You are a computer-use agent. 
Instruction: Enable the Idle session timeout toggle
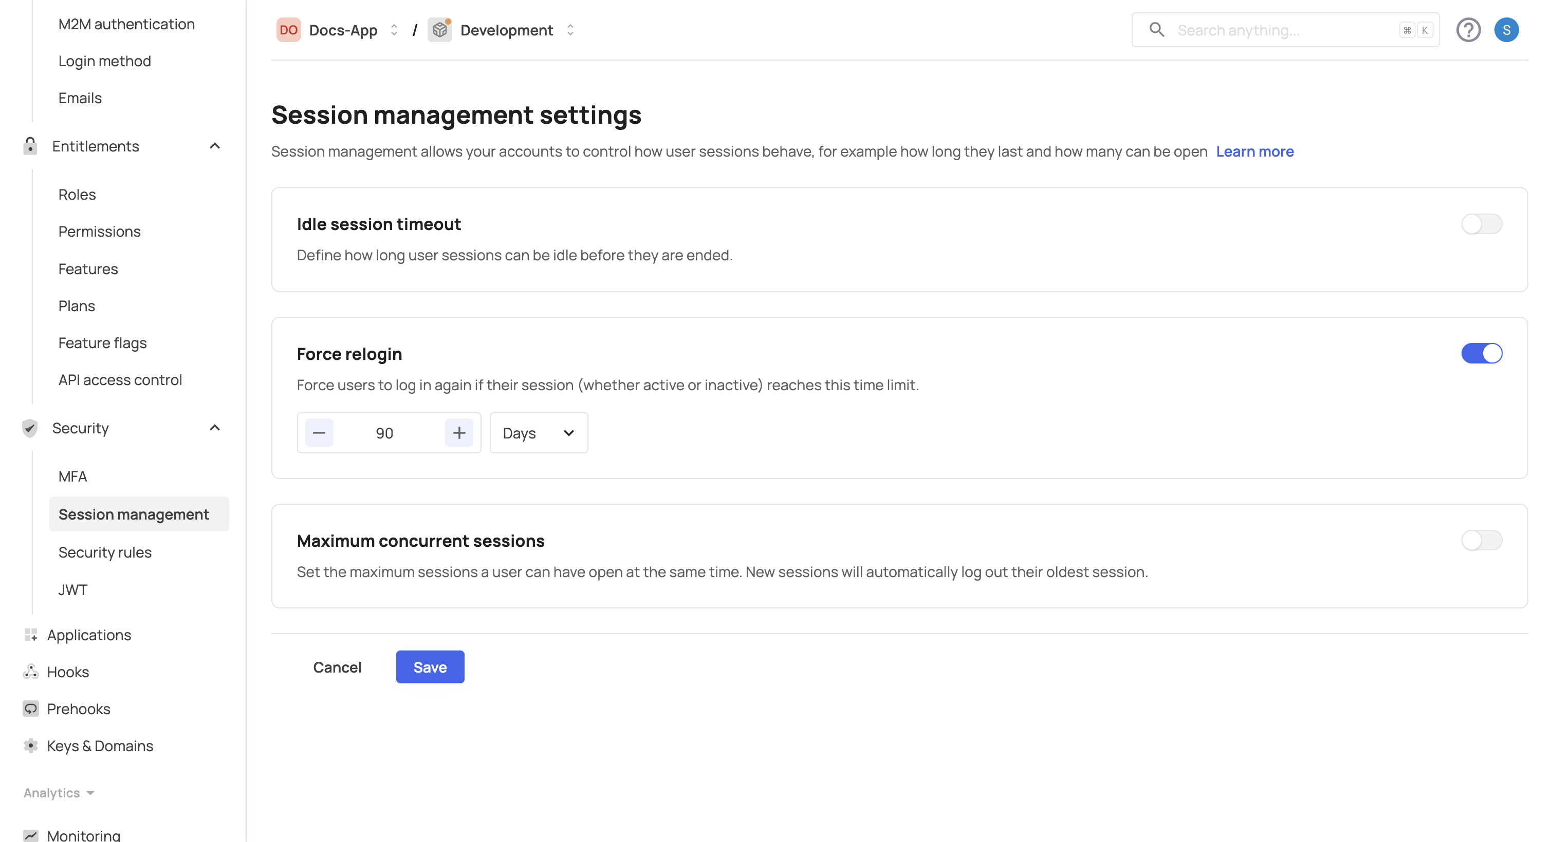(x=1481, y=224)
